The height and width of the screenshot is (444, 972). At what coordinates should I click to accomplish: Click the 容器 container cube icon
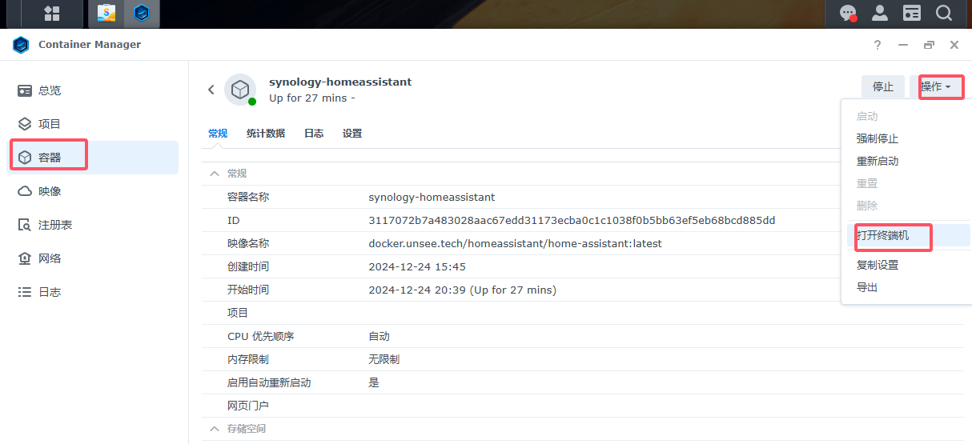pyautogui.click(x=25, y=158)
